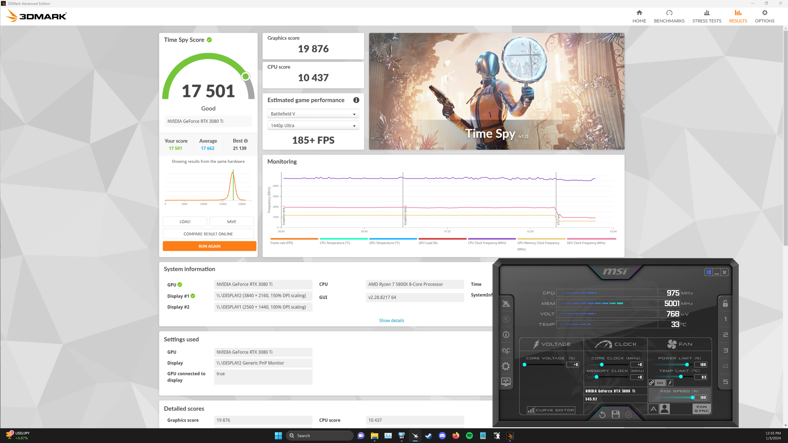Open the STRESS TESTS tab
Image resolution: width=788 pixels, height=443 pixels.
[x=707, y=16]
